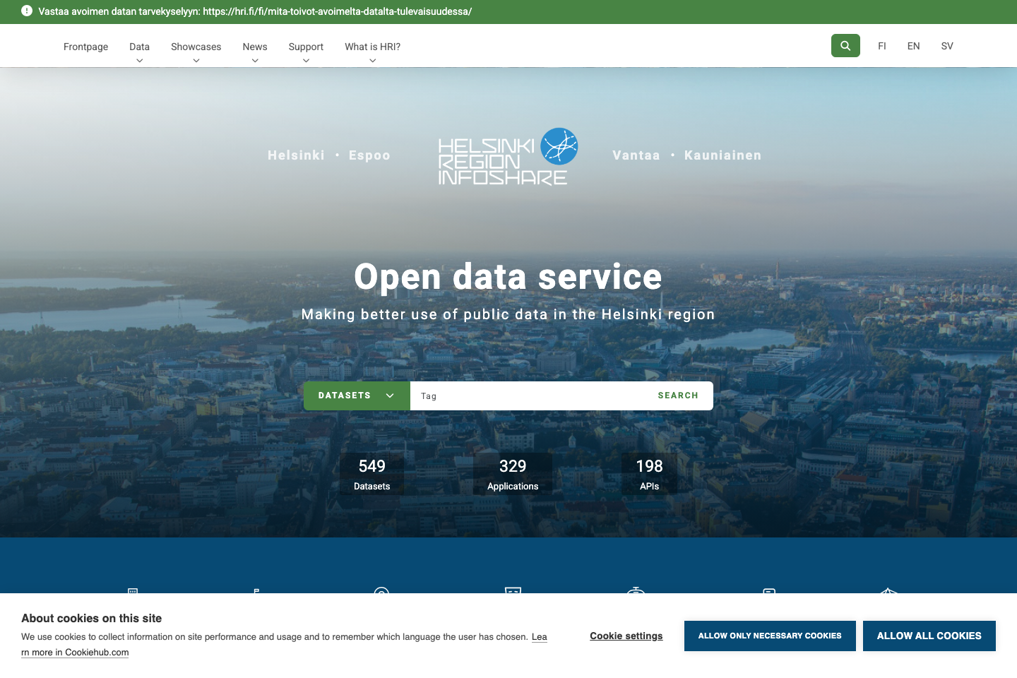Click the exclamation icon in the top green banner

coord(26,12)
